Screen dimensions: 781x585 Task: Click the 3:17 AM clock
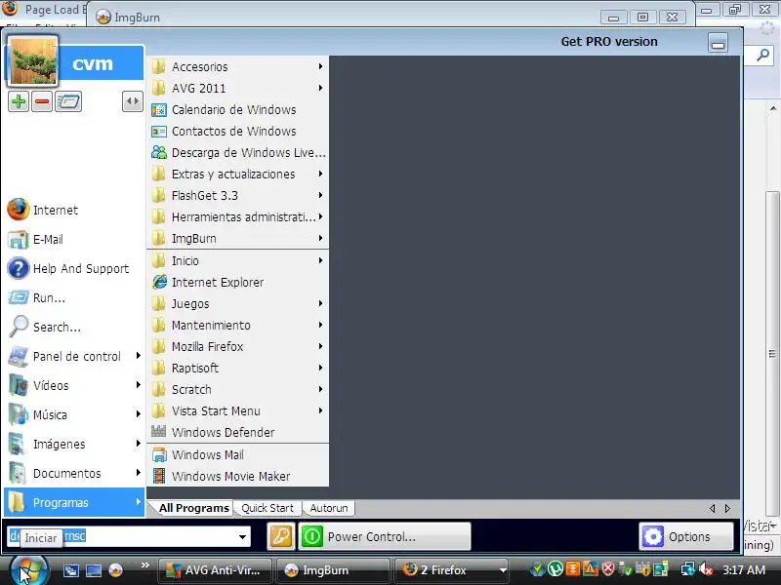(744, 570)
